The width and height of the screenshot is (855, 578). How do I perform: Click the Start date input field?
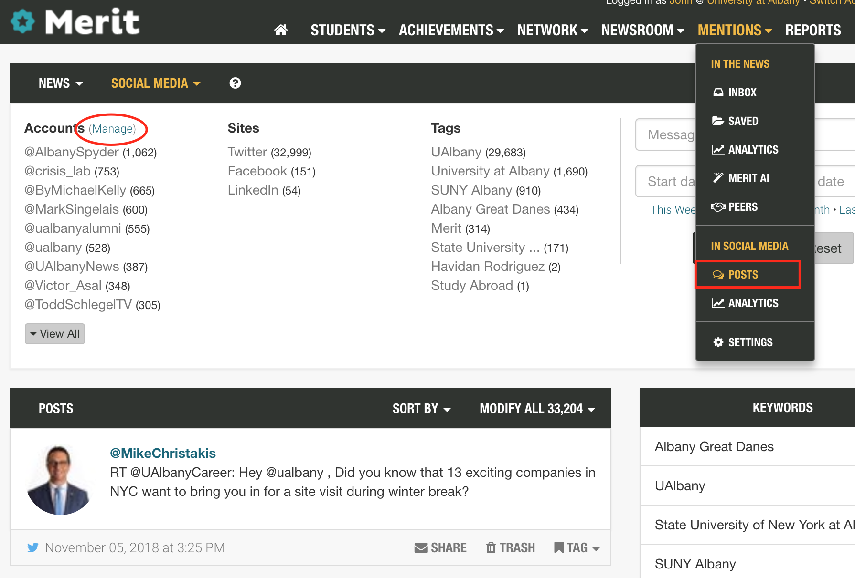(667, 181)
